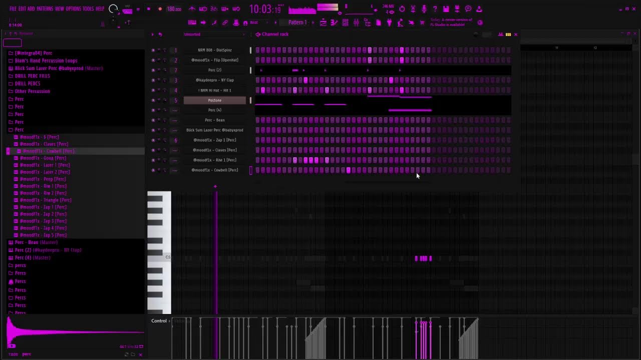
Task: Click the volume knob of NRM 808 channel
Action: point(164,50)
